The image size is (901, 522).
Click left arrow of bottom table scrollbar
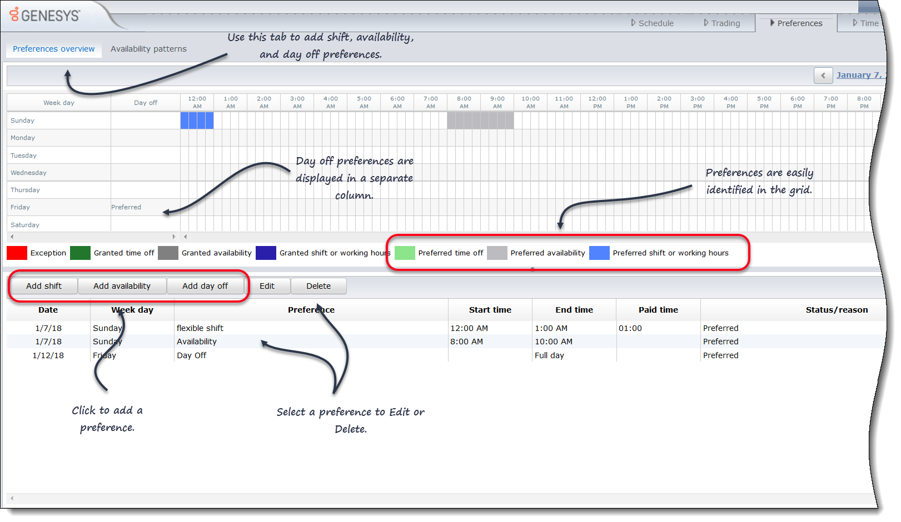(12, 498)
